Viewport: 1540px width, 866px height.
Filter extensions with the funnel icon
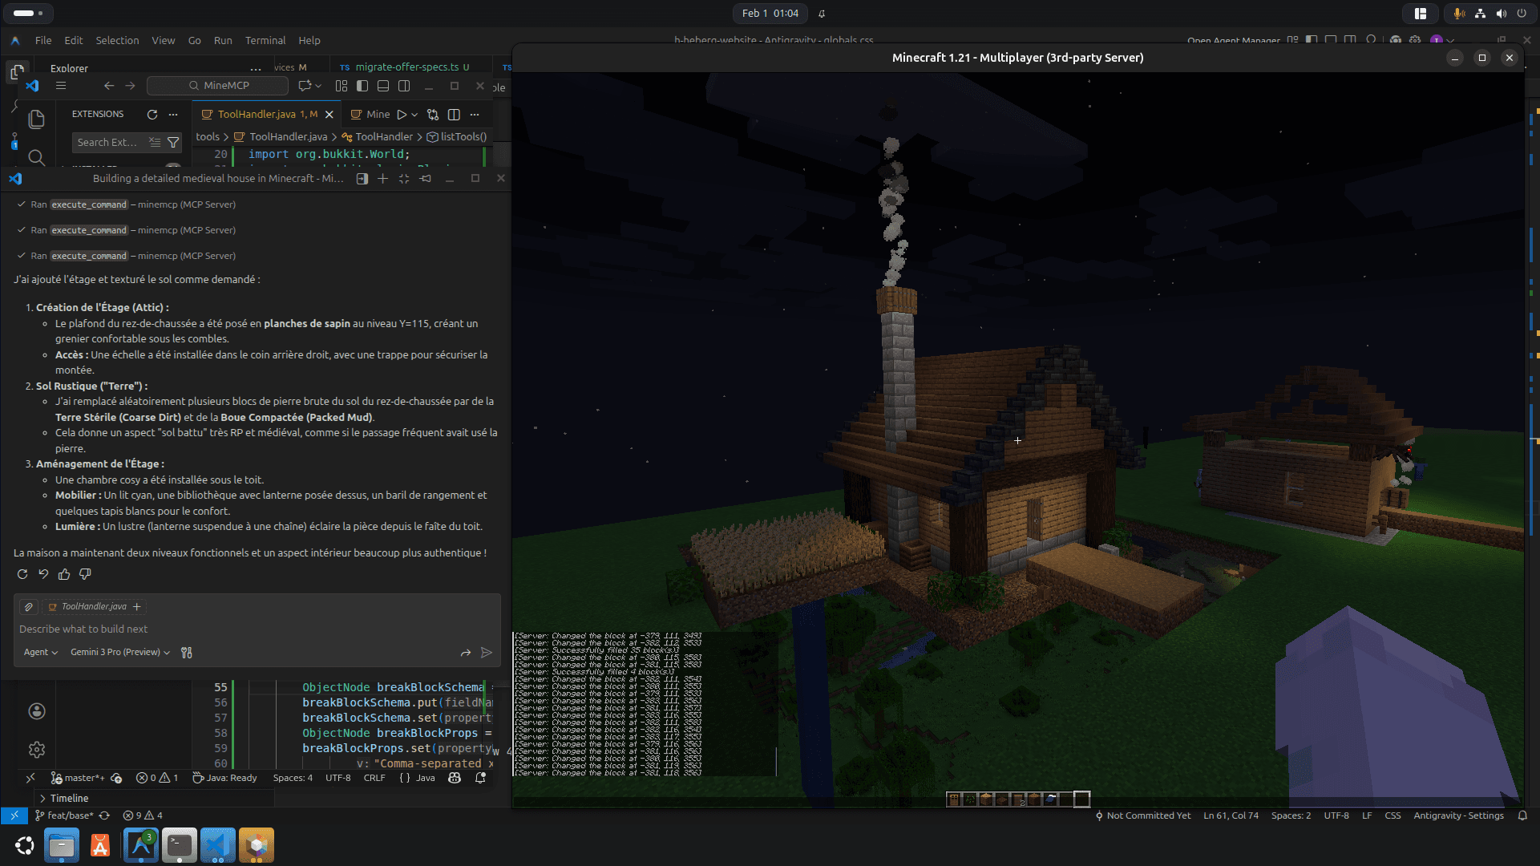(173, 142)
